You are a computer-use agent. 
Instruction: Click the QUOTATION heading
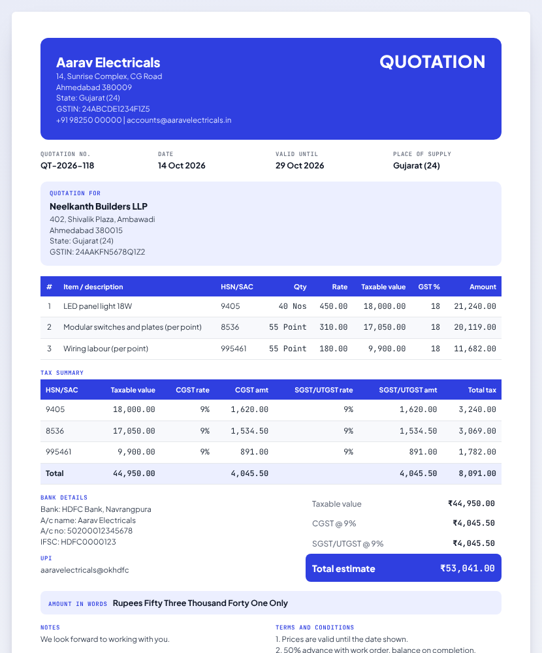coord(432,62)
